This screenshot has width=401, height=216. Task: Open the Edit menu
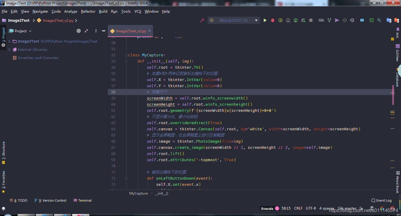tap(14, 11)
